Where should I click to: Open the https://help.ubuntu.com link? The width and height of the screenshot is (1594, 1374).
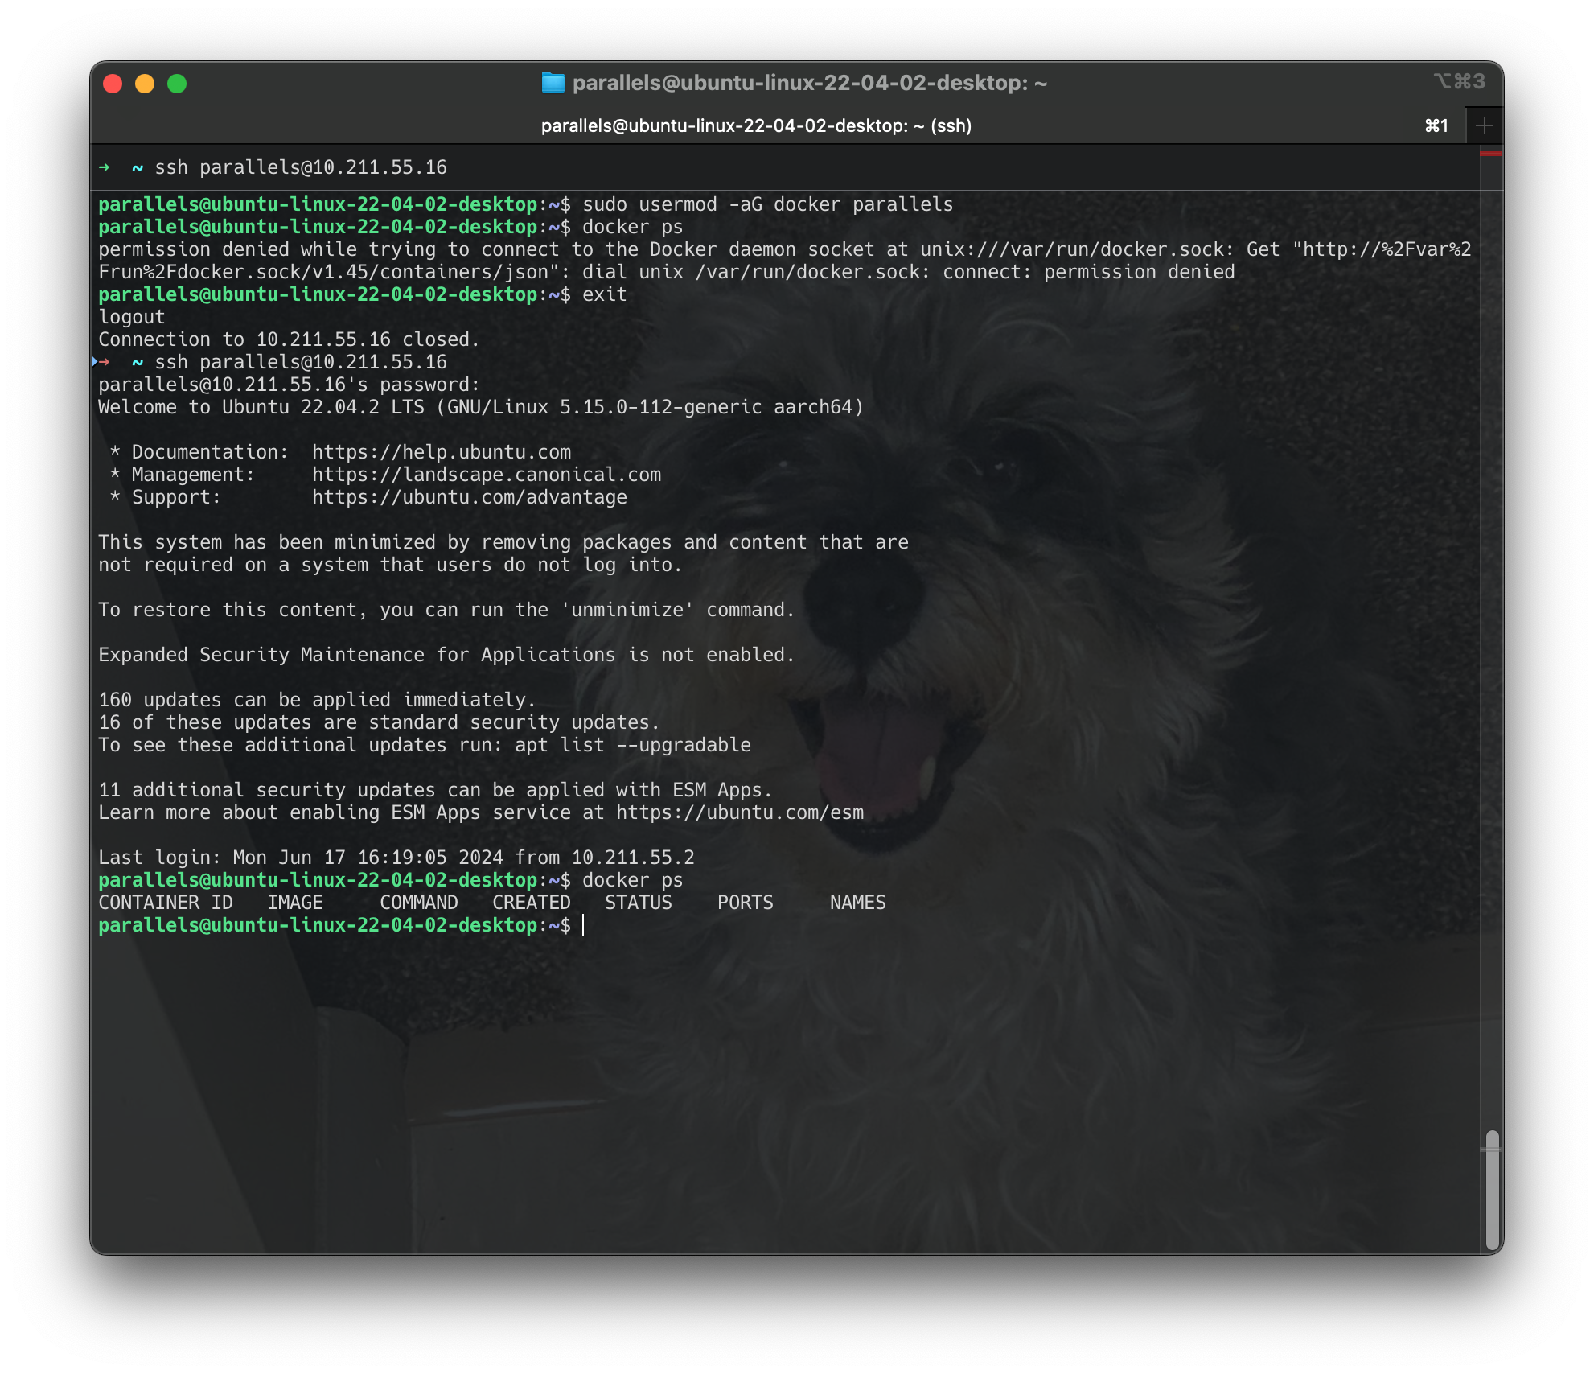click(442, 452)
